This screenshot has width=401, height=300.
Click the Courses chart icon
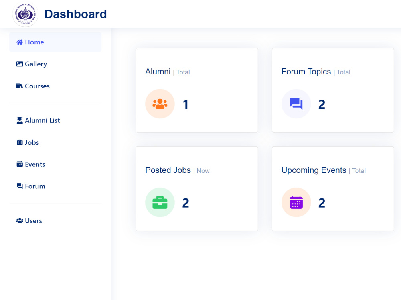18,86
